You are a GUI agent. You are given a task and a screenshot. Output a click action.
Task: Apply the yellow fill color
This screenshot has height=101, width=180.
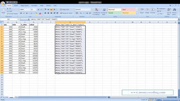tap(36, 13)
